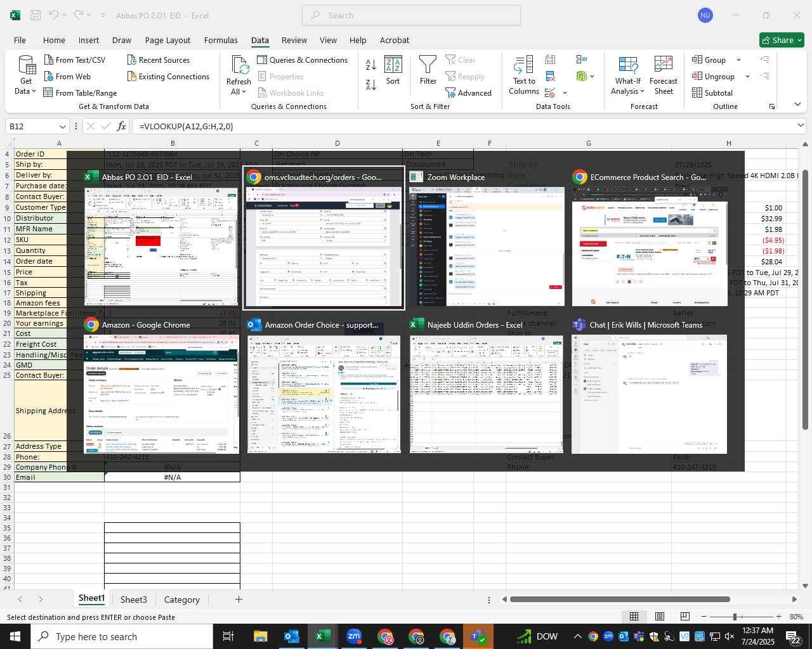Switch to Amazon Order Choice Outlook thumbnail
This screenshot has width=812, height=649.
pos(324,385)
